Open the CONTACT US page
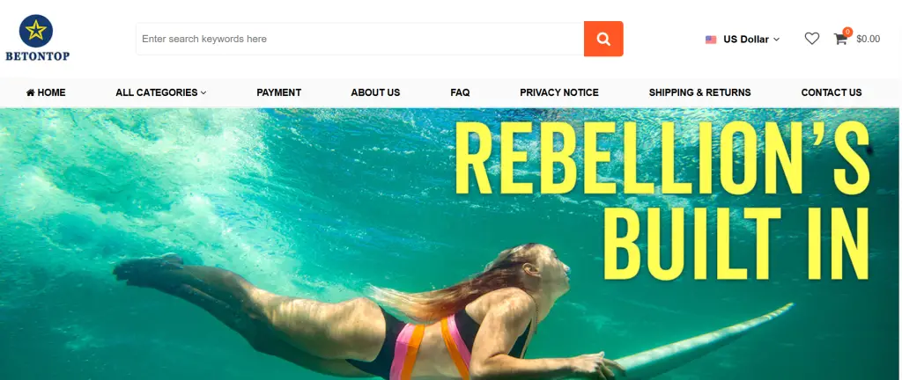902x380 pixels. click(832, 92)
